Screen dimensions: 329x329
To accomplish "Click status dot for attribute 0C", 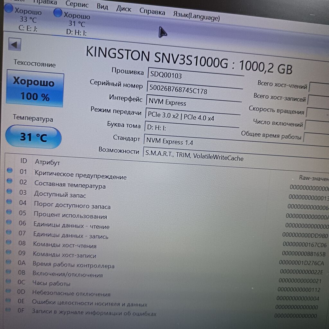I will 8,281.
